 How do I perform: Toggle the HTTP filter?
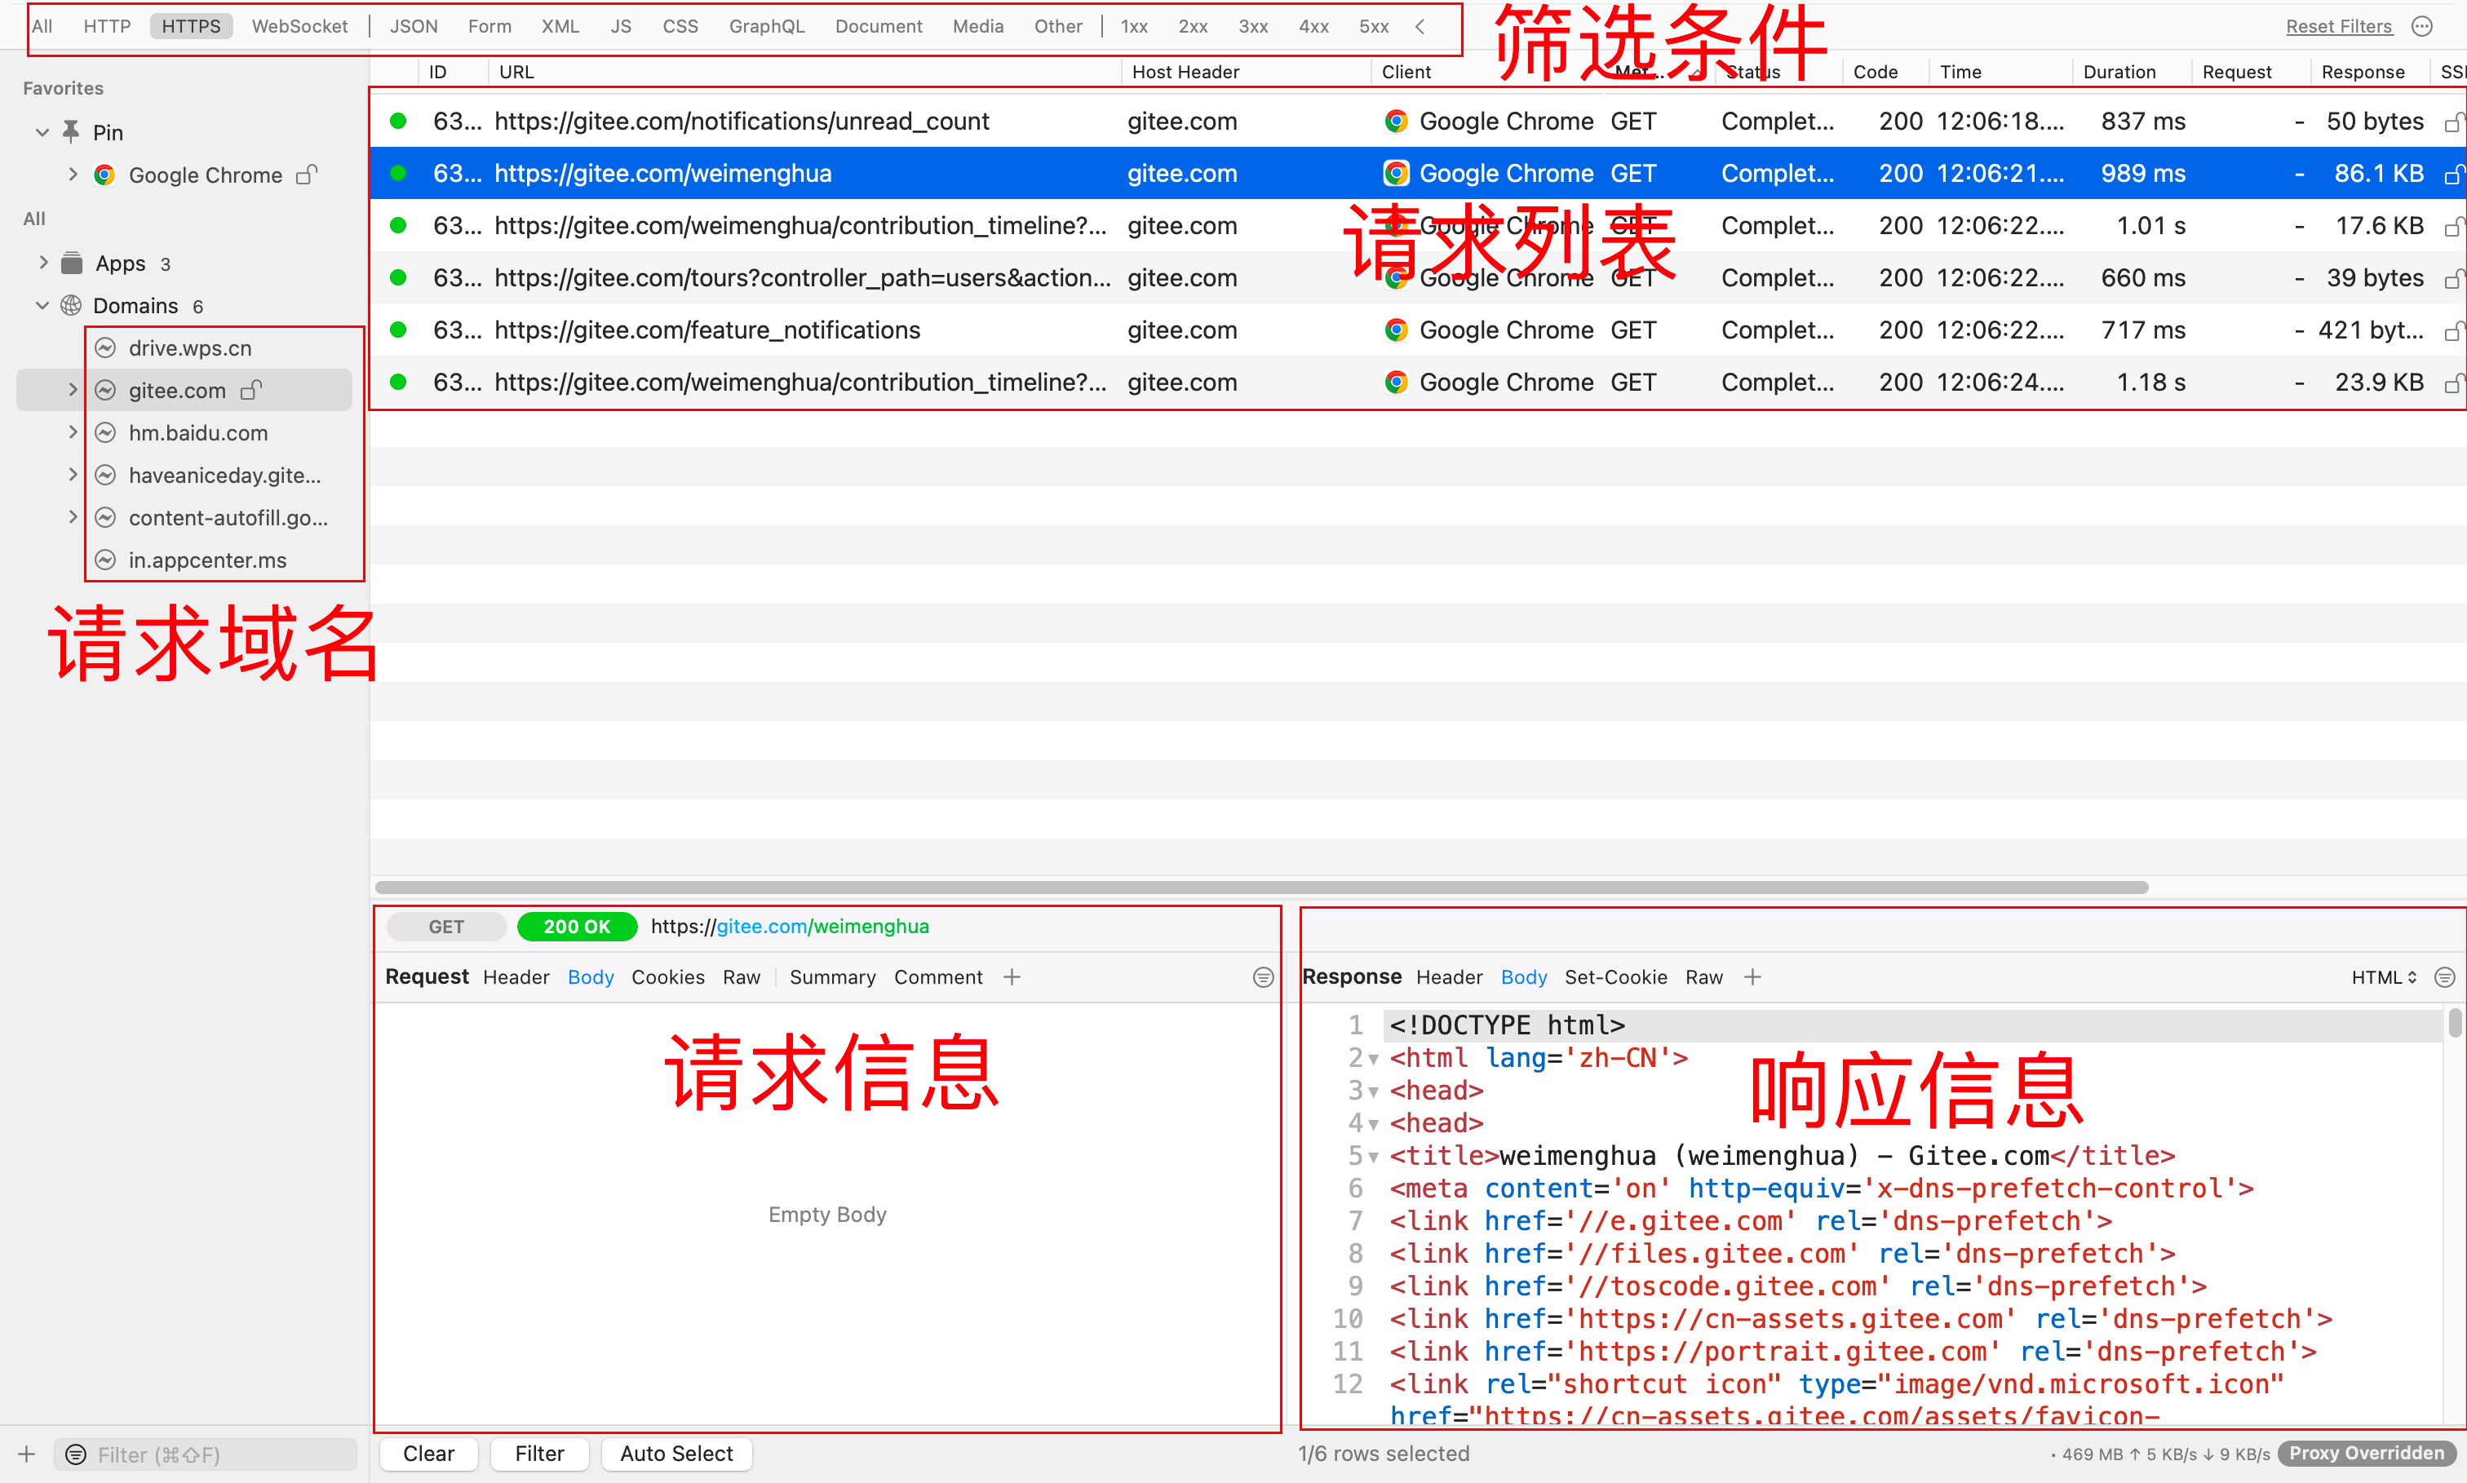coord(107,26)
